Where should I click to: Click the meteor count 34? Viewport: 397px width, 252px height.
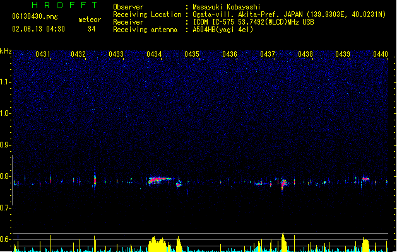click(x=92, y=29)
